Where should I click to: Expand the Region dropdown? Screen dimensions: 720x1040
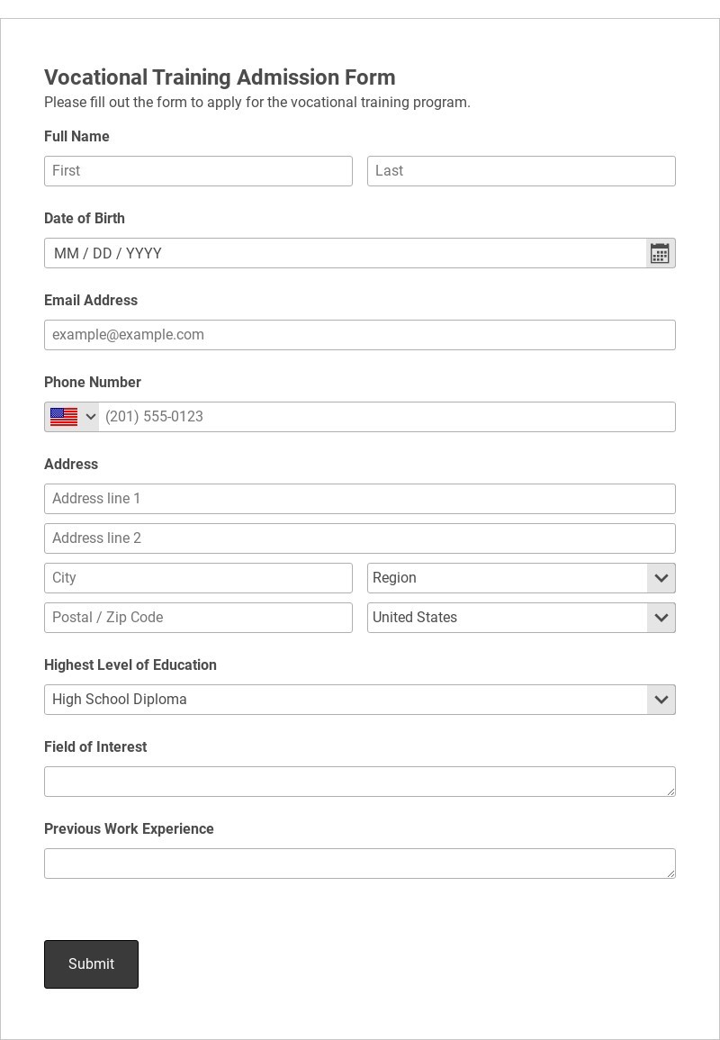pyautogui.click(x=521, y=578)
